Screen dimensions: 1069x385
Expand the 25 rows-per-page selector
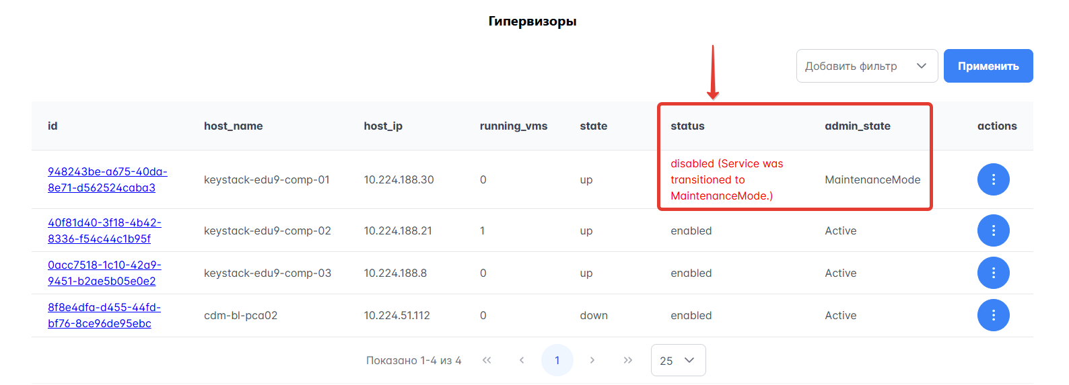tap(678, 360)
